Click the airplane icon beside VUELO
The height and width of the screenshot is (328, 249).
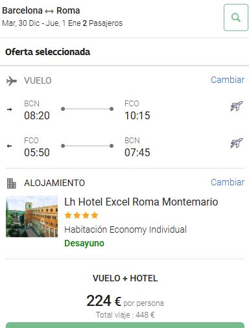[x=12, y=81]
